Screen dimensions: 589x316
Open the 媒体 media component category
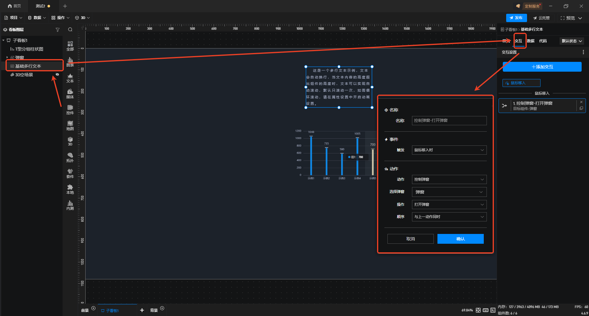[x=70, y=94]
